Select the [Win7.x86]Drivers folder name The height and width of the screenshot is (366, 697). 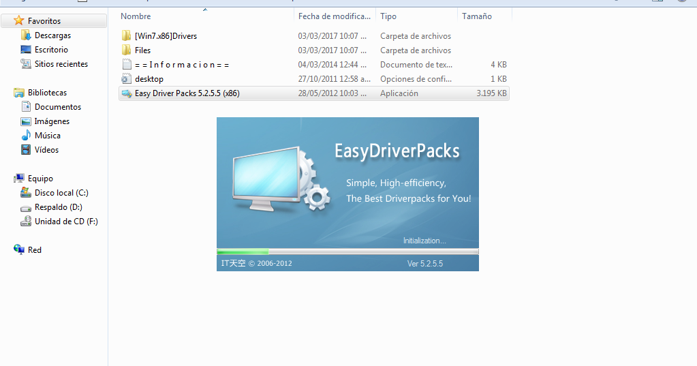(x=166, y=36)
